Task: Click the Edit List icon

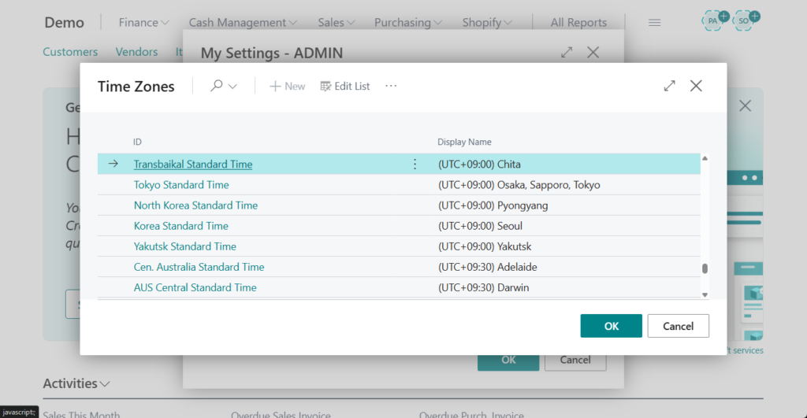Action: coord(325,86)
